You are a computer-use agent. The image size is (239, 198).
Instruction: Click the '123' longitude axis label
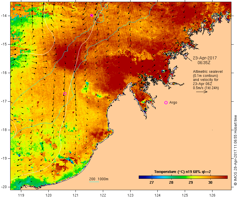130,195
